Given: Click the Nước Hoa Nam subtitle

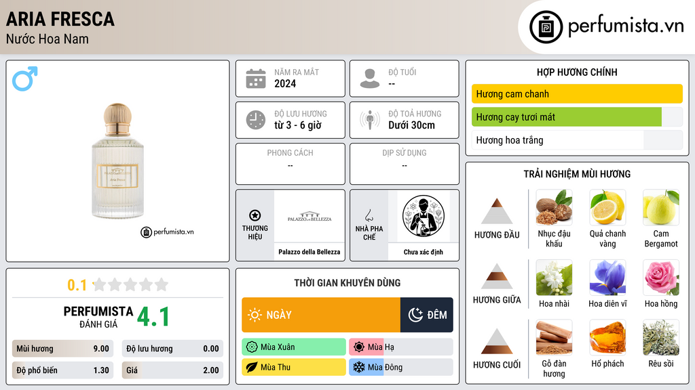Looking at the screenshot, I should coord(47,39).
